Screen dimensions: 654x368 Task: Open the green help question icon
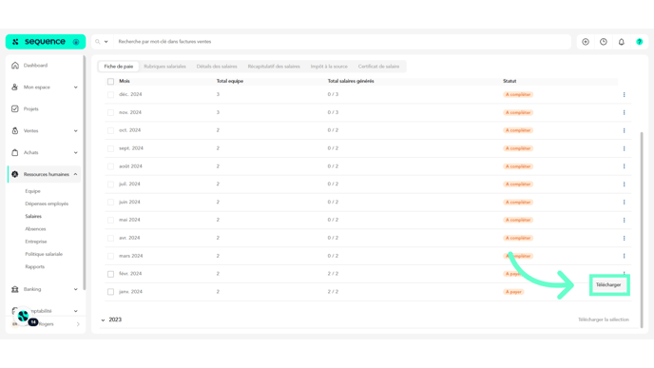640,42
